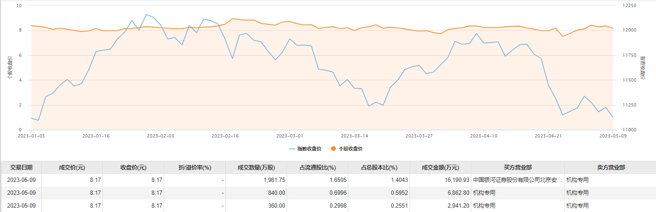The height and width of the screenshot is (212, 656).
Task: Select the 收盘价(元) column header
Action: click(133, 168)
